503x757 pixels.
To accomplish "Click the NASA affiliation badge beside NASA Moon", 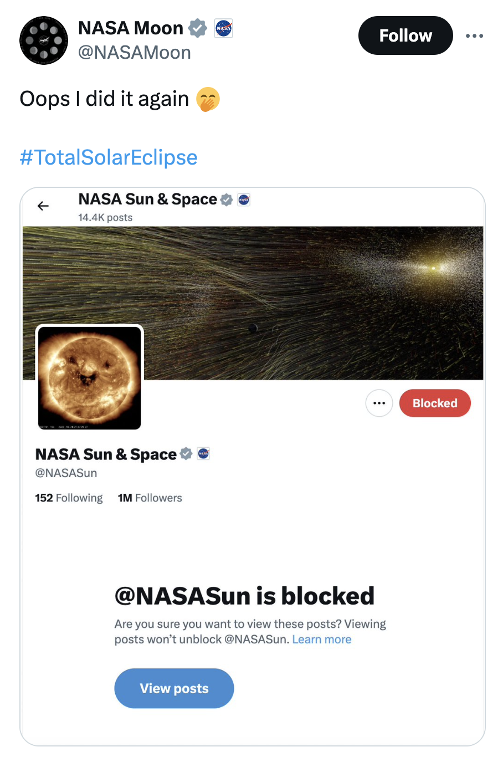I will (x=223, y=28).
